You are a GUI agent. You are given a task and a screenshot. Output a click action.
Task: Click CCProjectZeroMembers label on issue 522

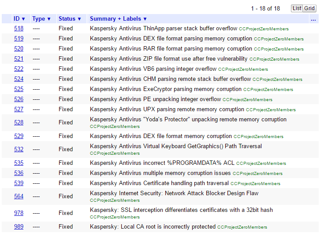click(x=243, y=69)
